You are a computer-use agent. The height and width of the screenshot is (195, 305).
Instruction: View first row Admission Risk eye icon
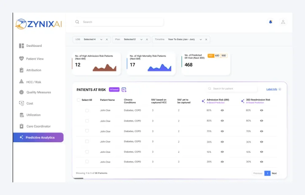point(222,110)
